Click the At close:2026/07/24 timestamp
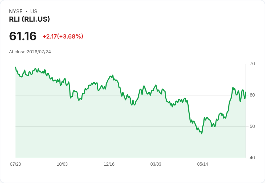 [x=30, y=52]
